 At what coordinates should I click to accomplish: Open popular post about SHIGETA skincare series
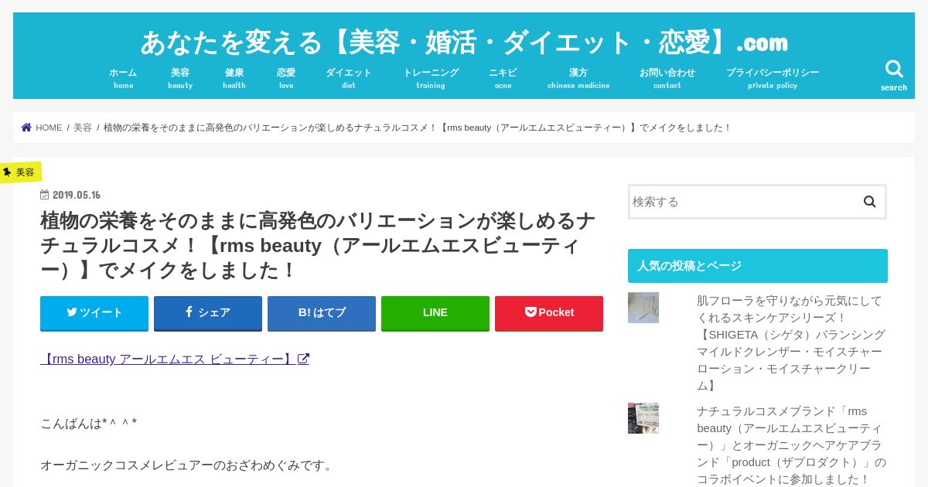tap(791, 342)
